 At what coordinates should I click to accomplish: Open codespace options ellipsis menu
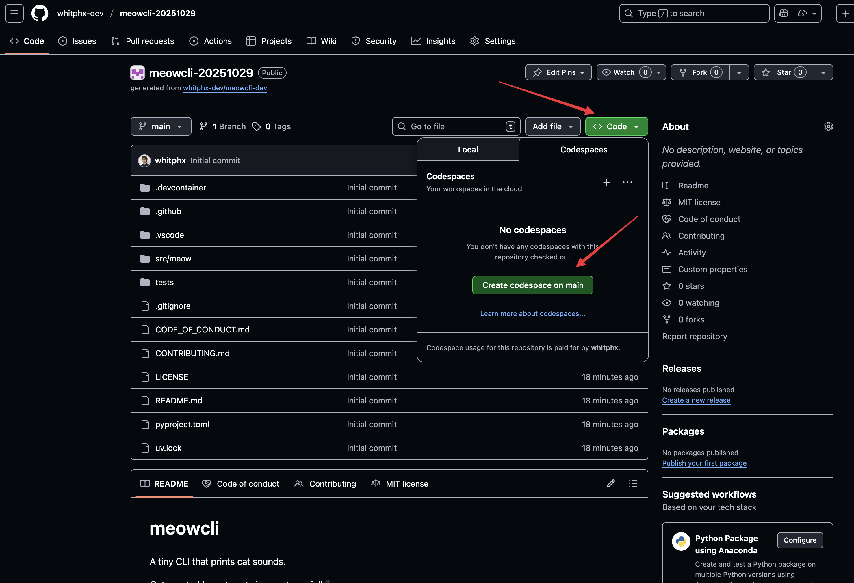pyautogui.click(x=627, y=182)
